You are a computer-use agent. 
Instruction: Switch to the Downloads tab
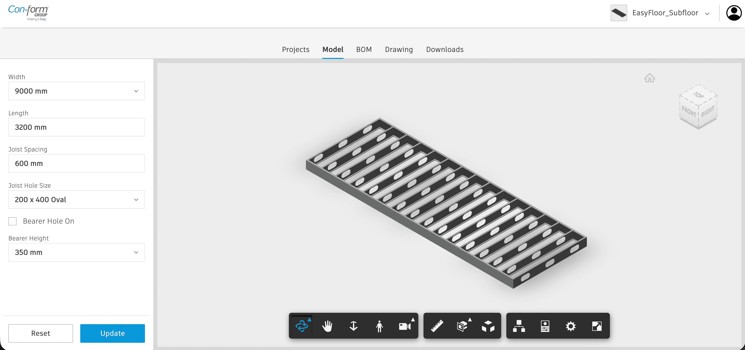(444, 49)
